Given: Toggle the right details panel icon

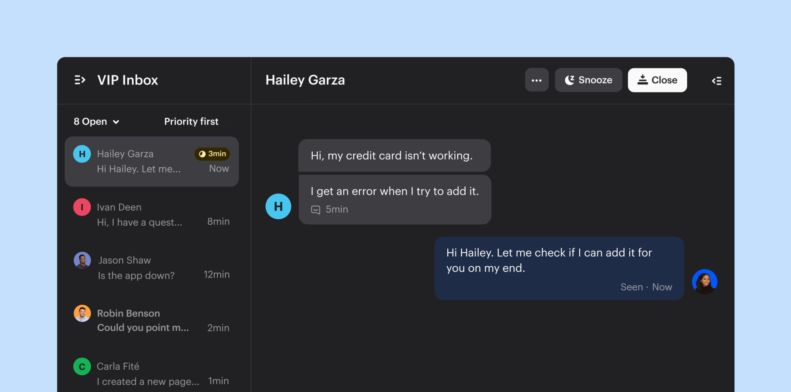Looking at the screenshot, I should tap(717, 81).
